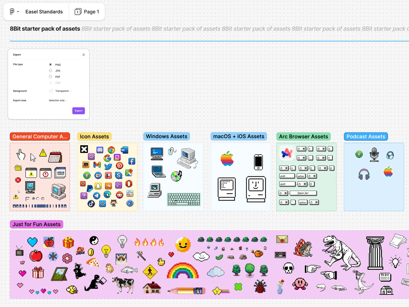This screenshot has height=307, width=409.
Task: Select the Just for Fun Assets label
Action: click(37, 224)
